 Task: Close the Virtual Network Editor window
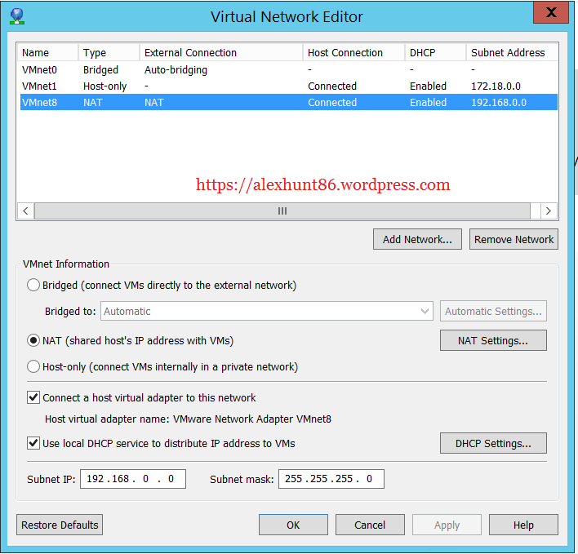point(551,12)
